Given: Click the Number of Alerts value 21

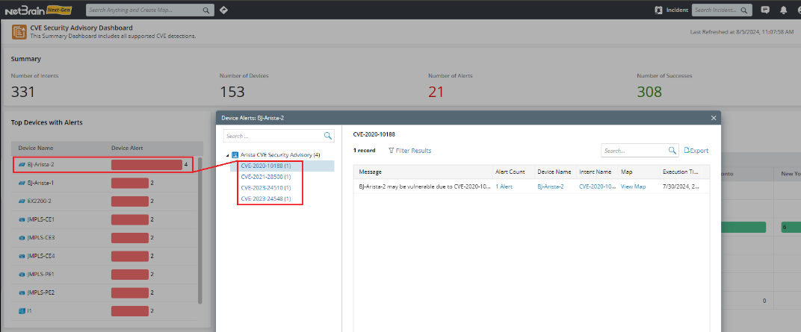Looking at the screenshot, I should click(436, 92).
